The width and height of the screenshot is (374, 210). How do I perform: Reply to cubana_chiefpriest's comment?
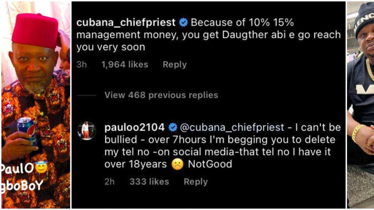click(x=175, y=65)
